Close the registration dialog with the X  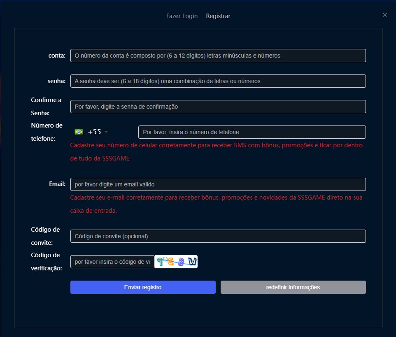385,15
